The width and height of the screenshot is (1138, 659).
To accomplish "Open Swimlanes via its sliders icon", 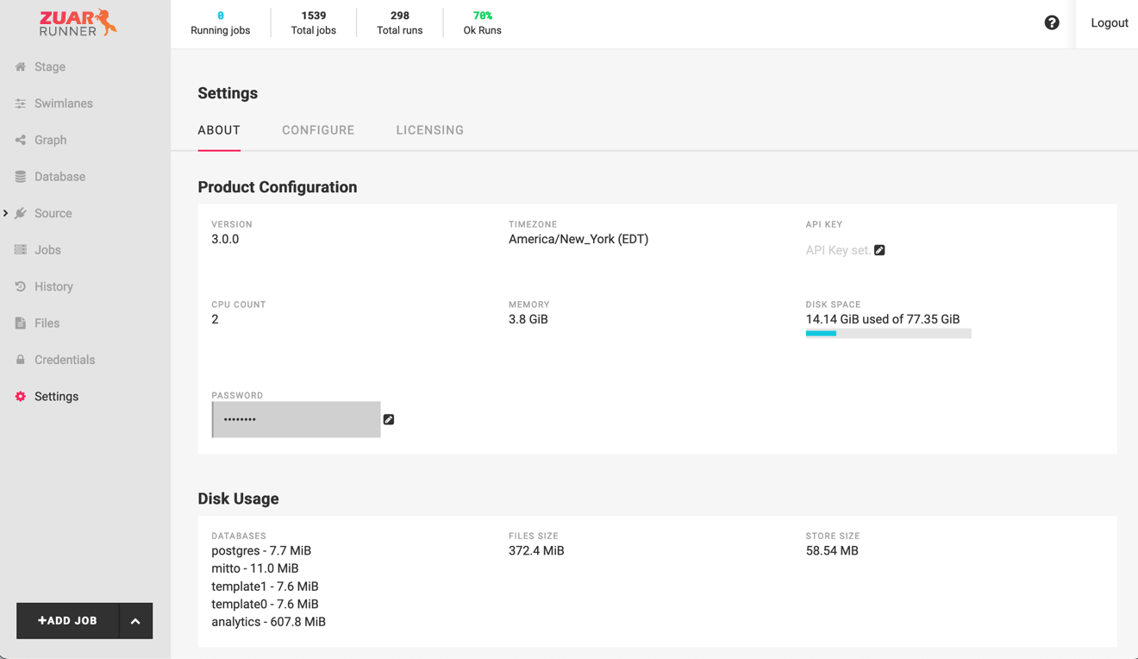I will tap(21, 104).
